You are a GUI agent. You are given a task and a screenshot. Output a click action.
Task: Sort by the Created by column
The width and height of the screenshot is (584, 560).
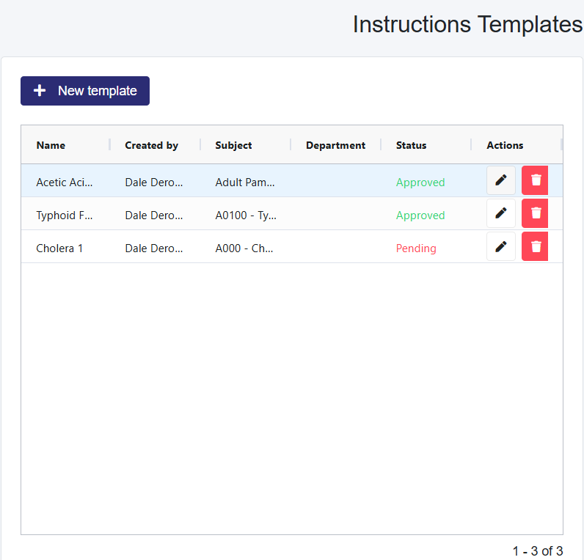(x=151, y=145)
